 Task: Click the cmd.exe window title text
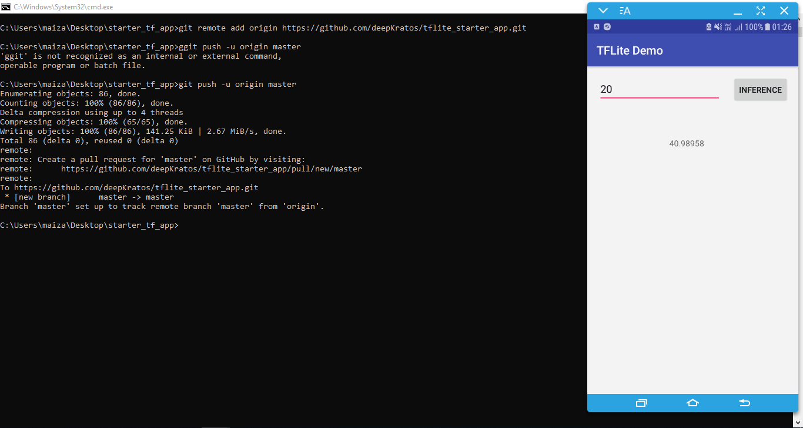[63, 7]
